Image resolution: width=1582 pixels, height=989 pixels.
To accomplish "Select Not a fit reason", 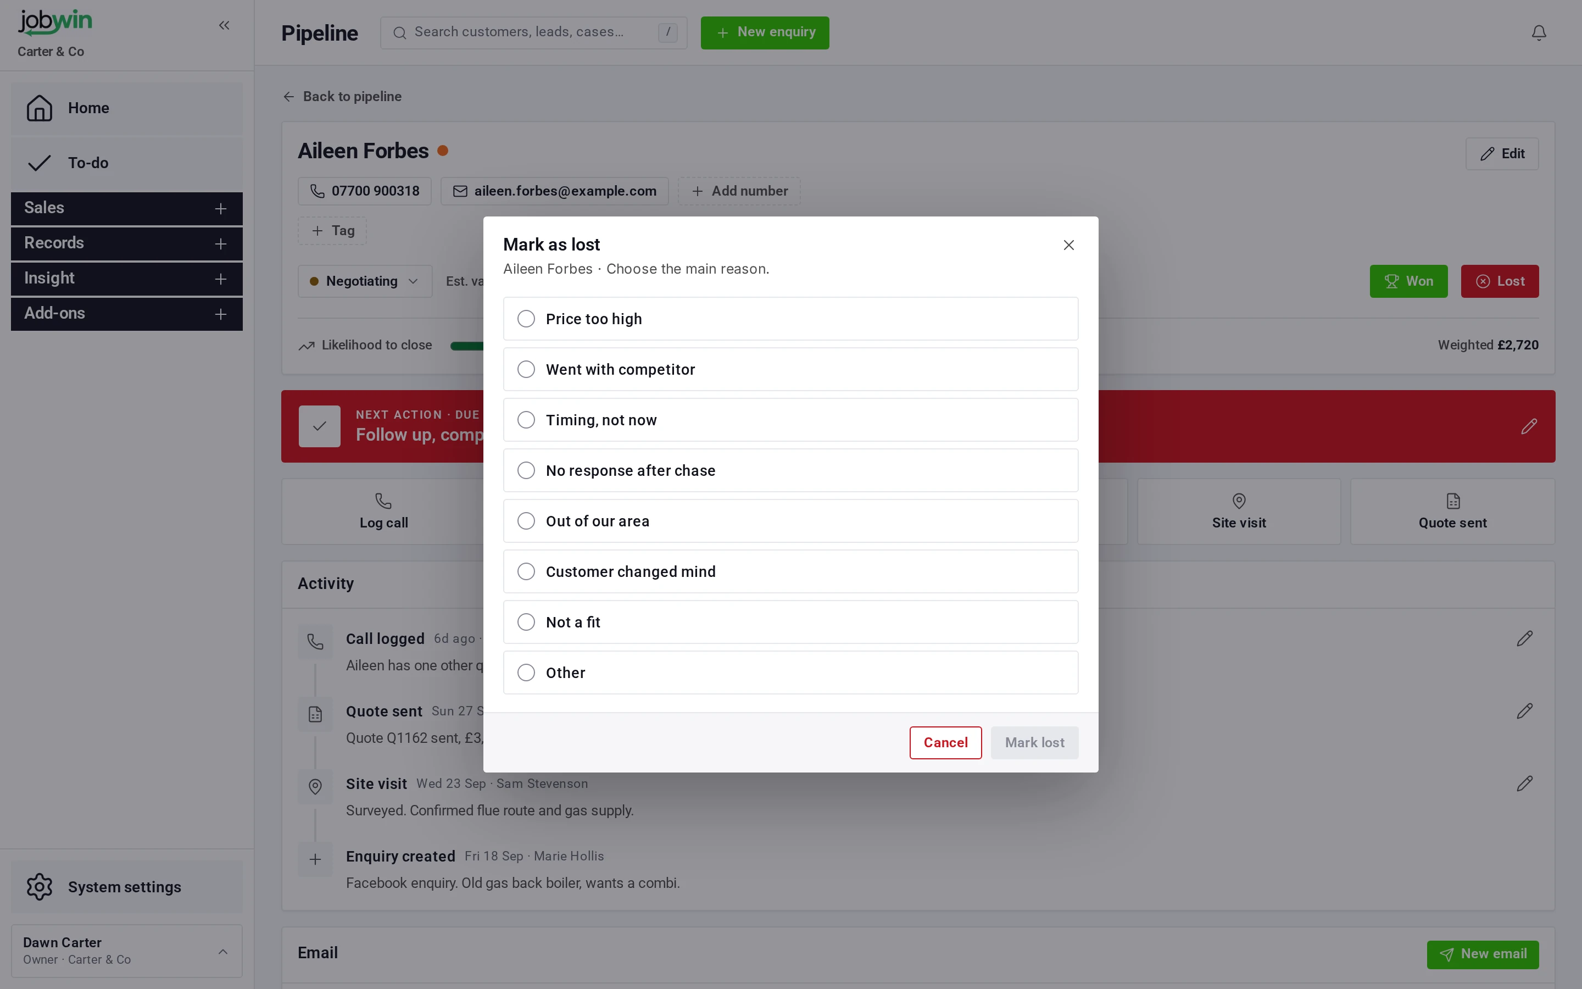I will coord(790,622).
